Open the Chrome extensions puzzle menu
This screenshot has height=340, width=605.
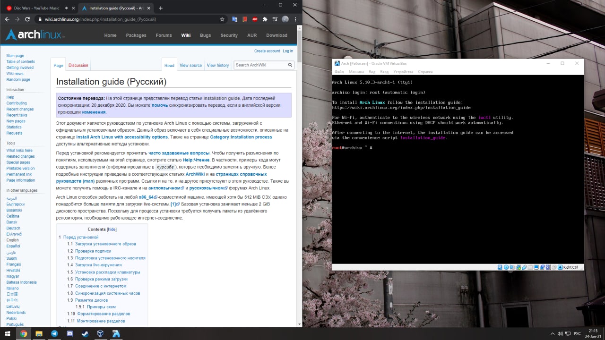coord(265,19)
